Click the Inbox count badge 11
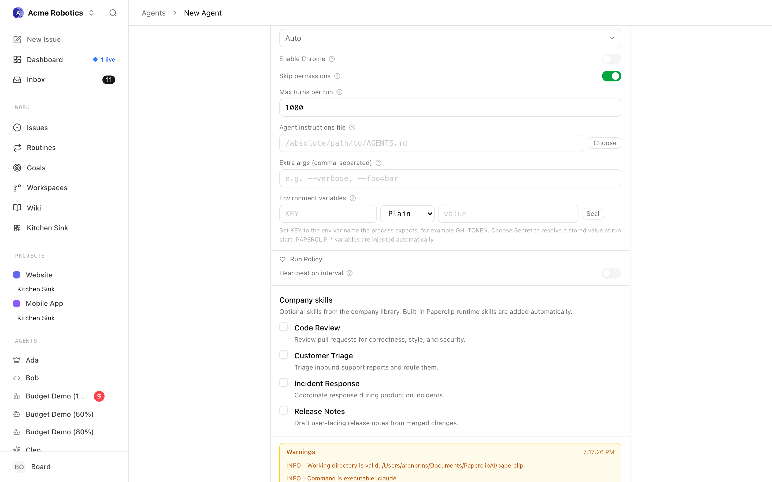This screenshot has width=772, height=482. (109, 80)
